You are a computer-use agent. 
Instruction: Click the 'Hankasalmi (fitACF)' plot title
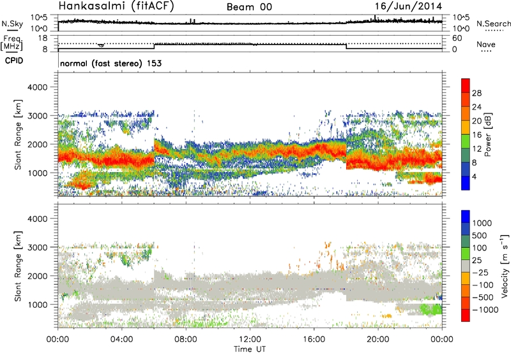(x=116, y=6)
